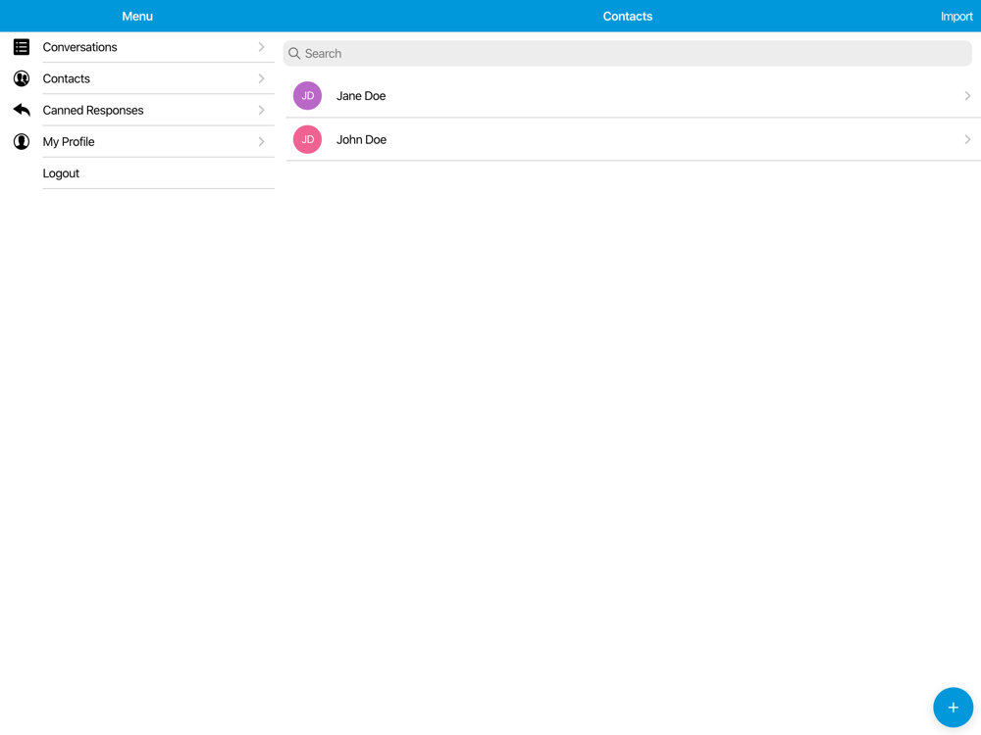Select Contacts in the side menu

click(x=137, y=78)
